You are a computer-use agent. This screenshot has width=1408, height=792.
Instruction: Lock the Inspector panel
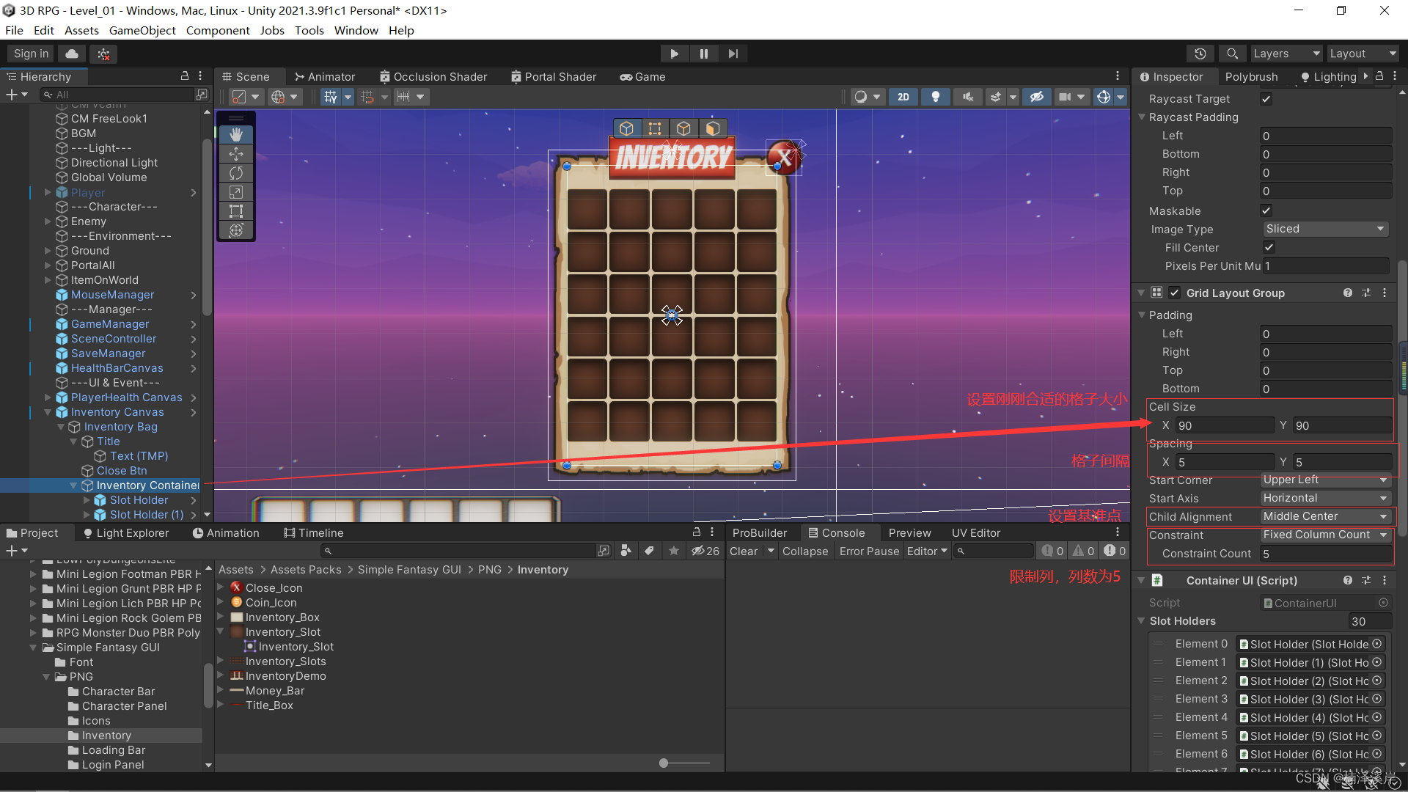pos(1379,76)
